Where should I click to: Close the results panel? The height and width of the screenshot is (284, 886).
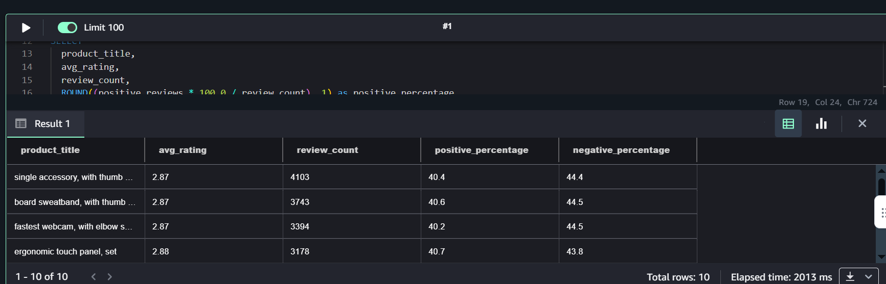pyautogui.click(x=862, y=123)
